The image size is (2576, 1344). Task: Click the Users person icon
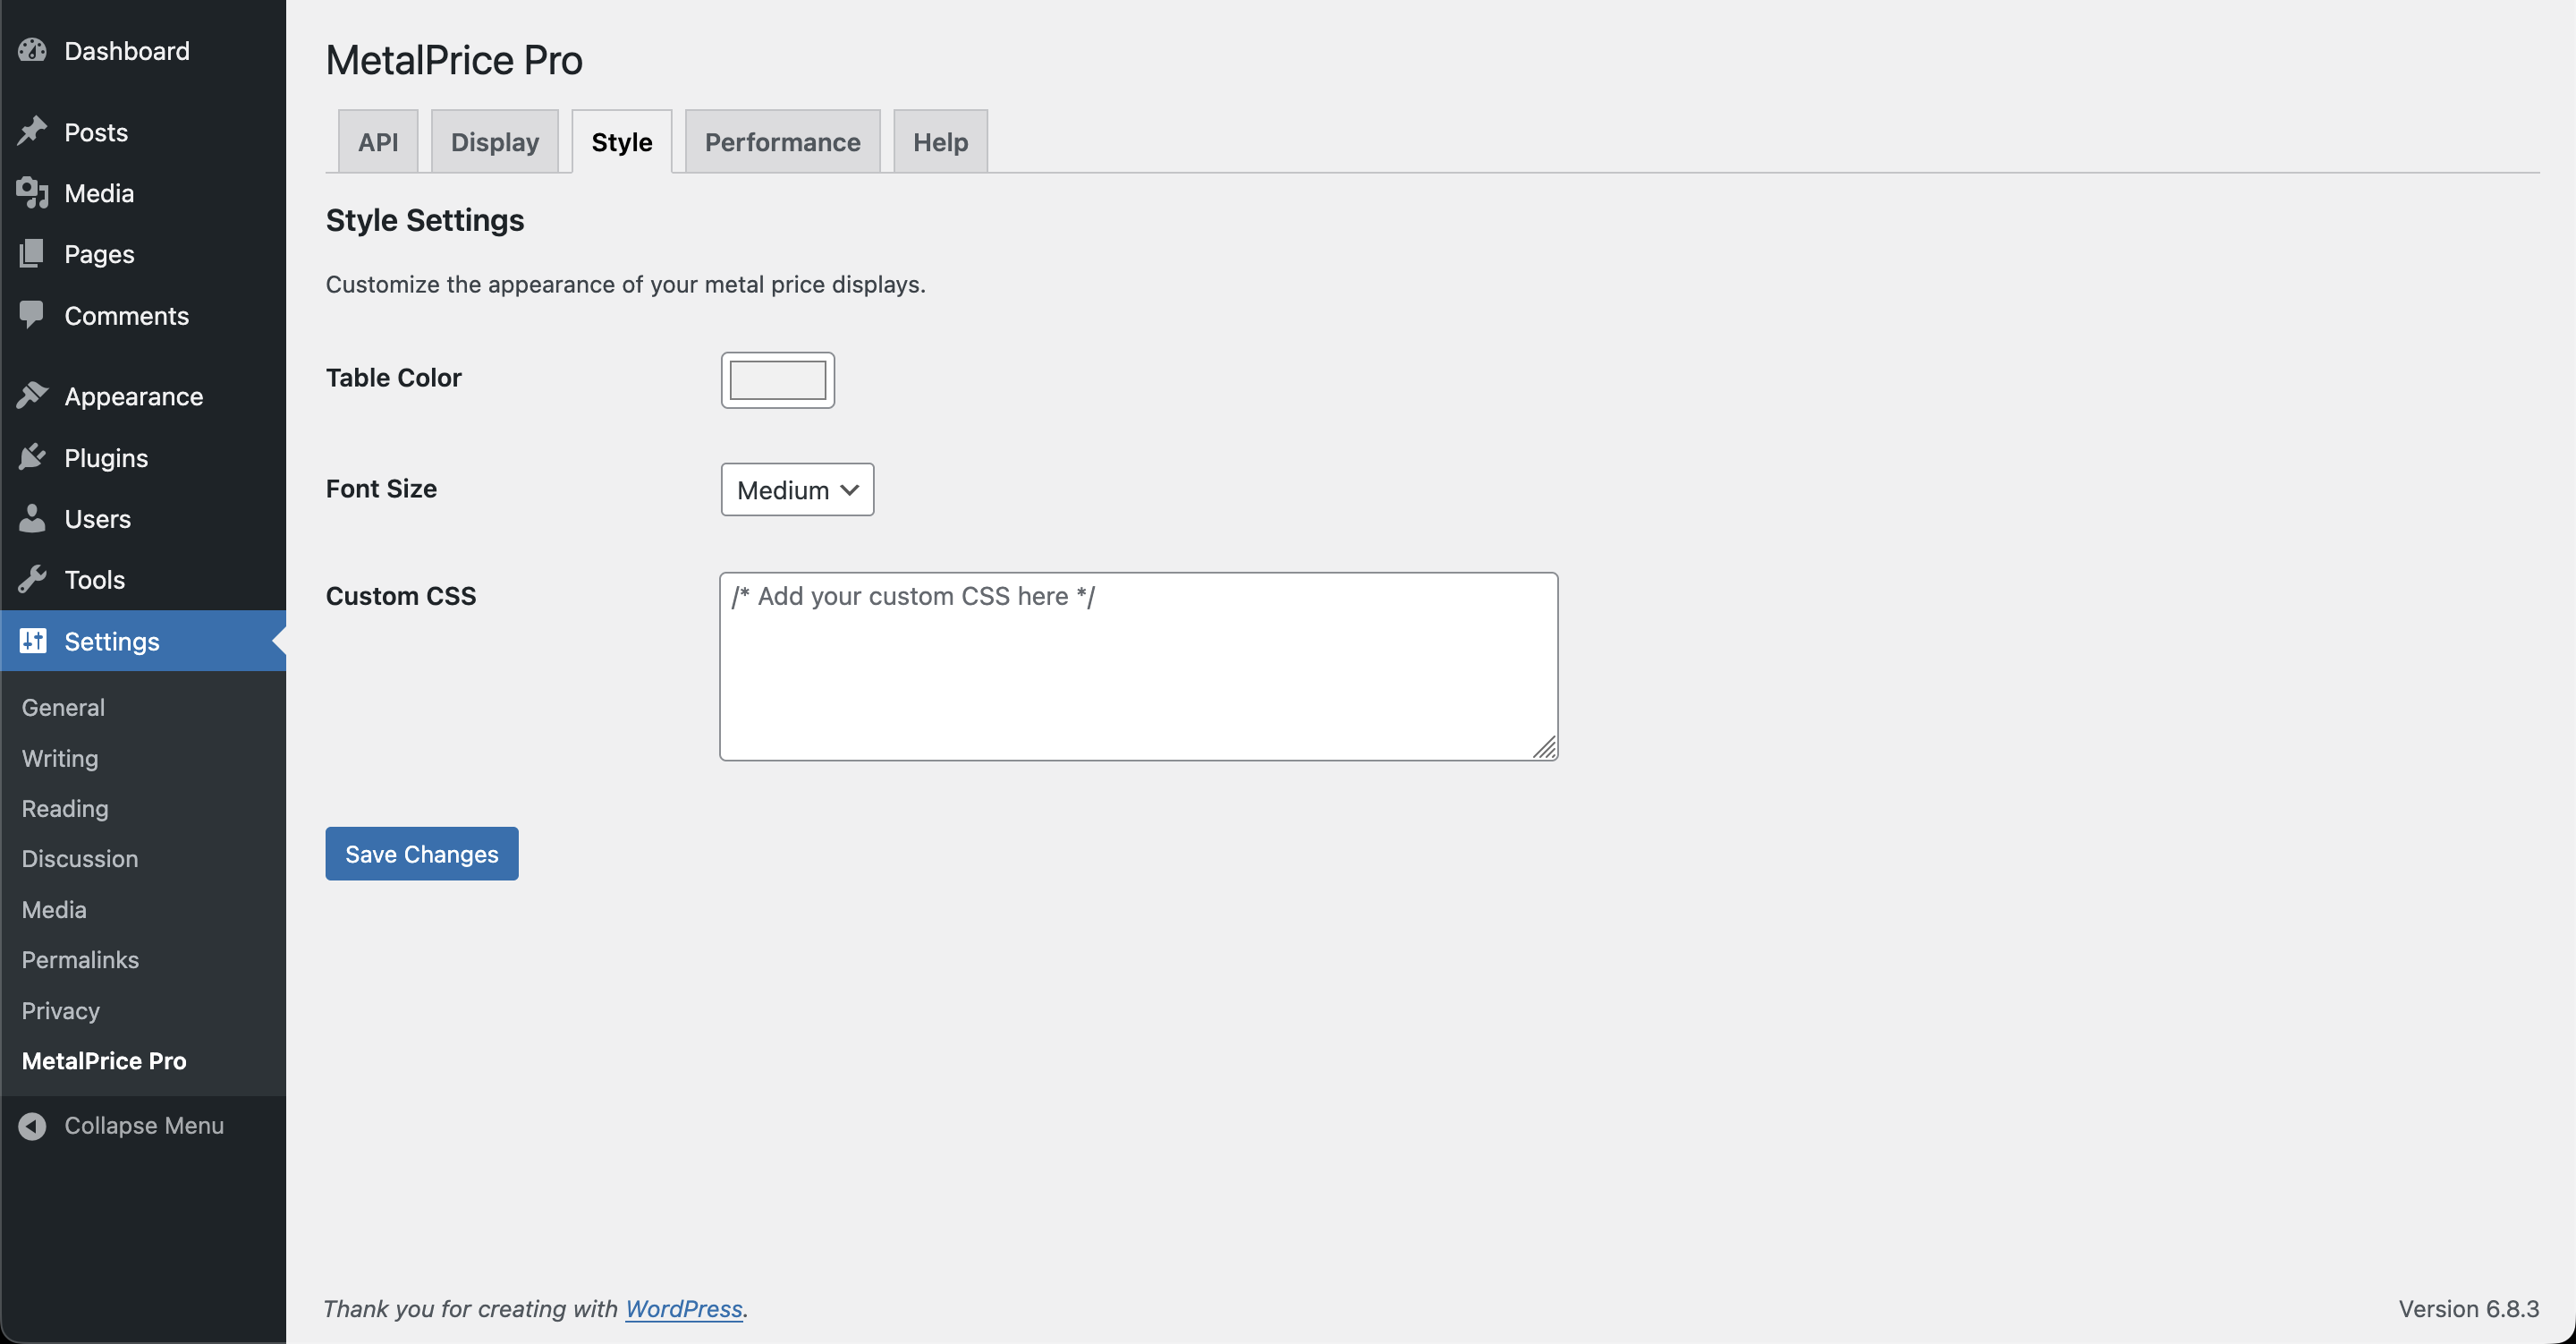click(32, 518)
